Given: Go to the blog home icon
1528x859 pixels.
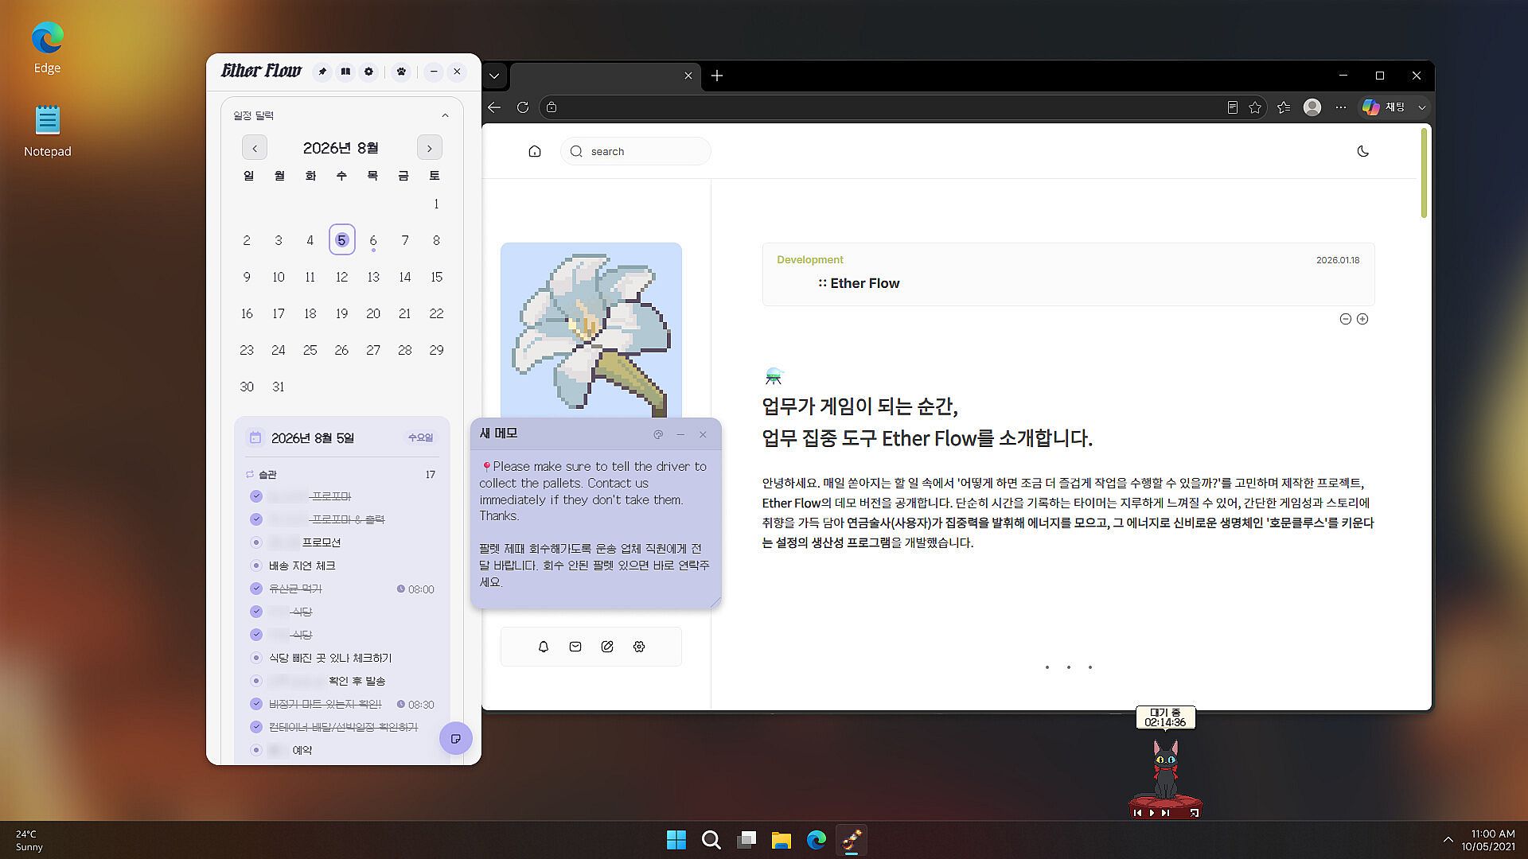Looking at the screenshot, I should 535,151.
